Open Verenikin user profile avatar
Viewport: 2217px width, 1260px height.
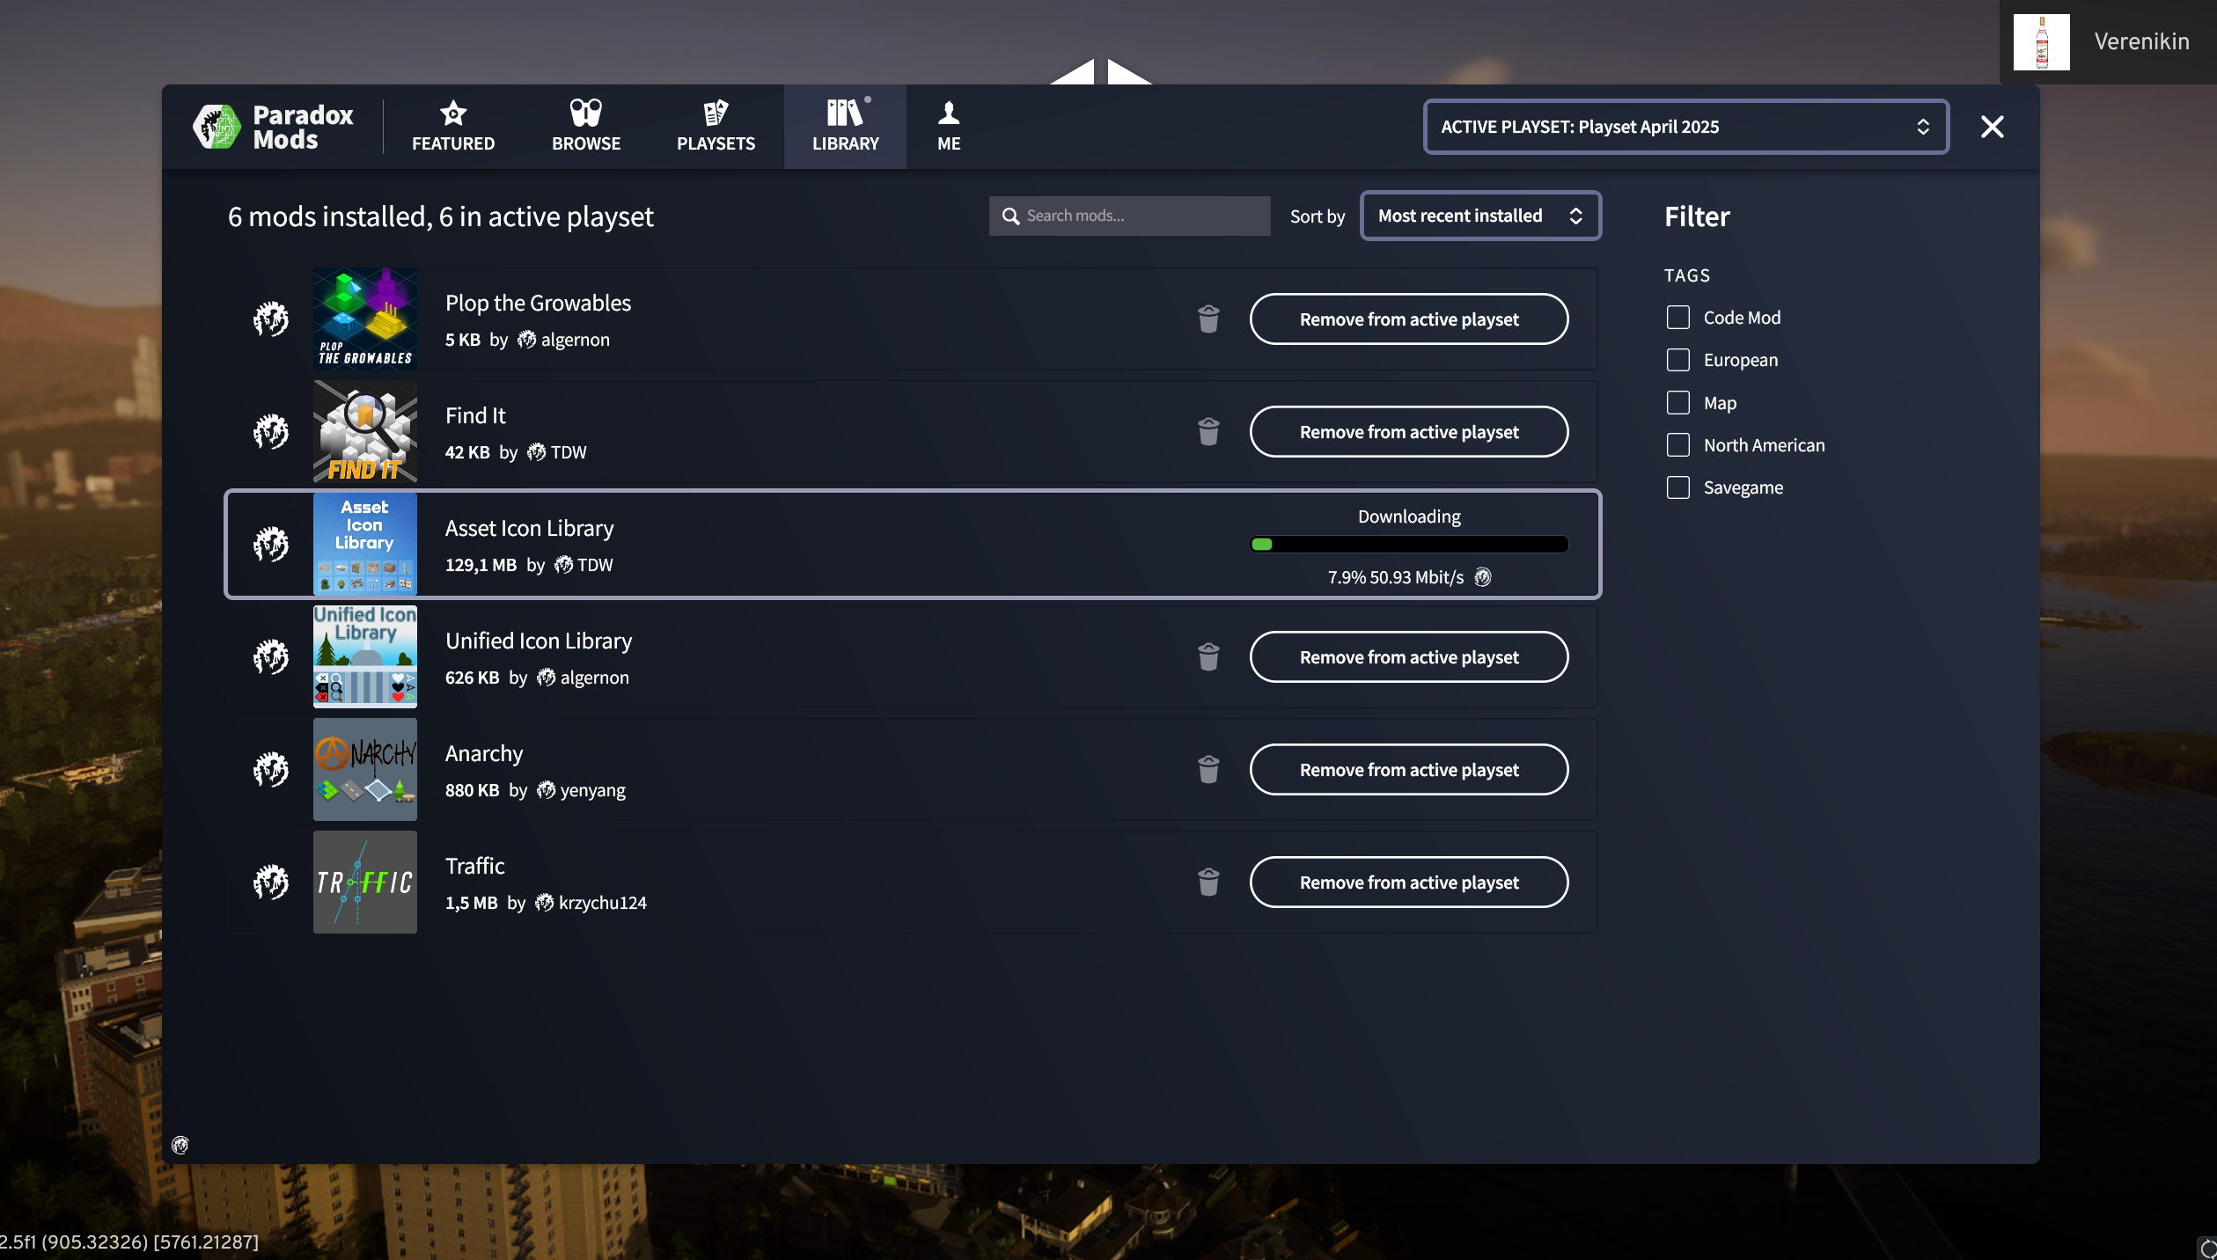coord(2041,42)
